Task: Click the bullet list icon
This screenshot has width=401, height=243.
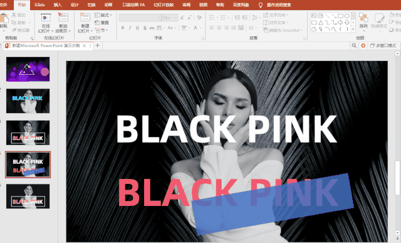Action: click(x=212, y=18)
